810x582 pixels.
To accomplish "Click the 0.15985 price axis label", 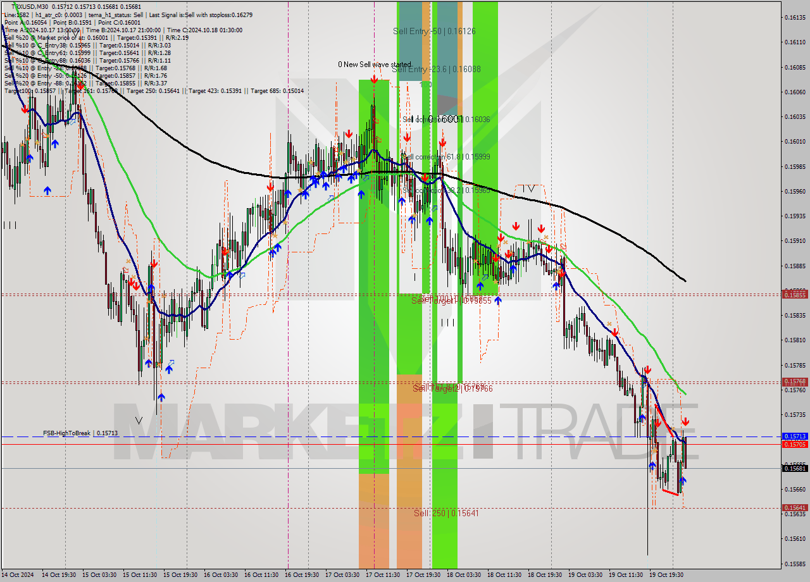I will point(795,166).
